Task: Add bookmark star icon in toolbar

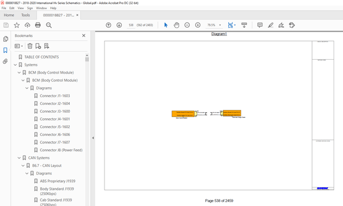Action: (x=17, y=25)
